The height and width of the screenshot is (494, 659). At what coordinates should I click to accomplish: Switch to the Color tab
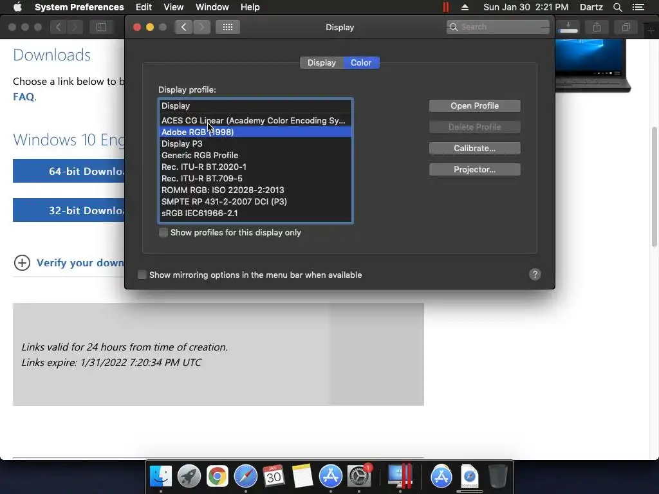362,62
